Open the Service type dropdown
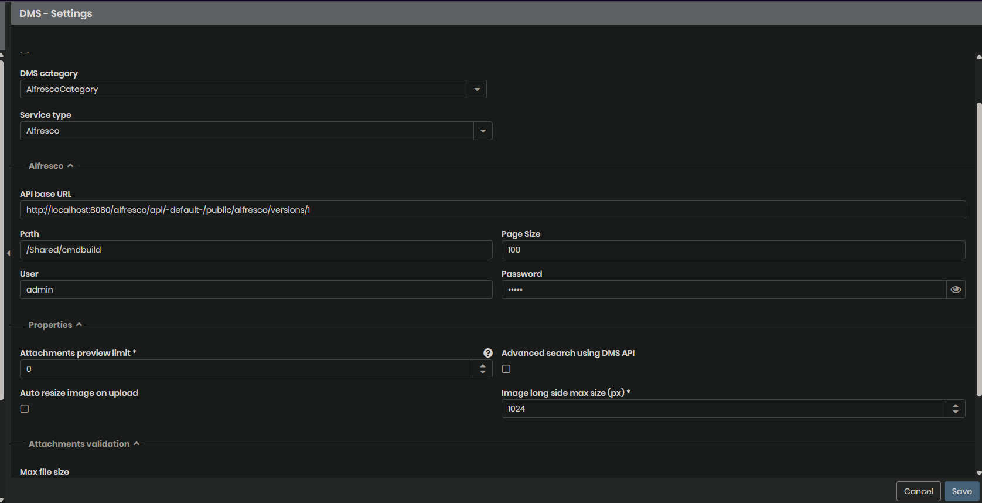Image resolution: width=982 pixels, height=503 pixels. pyautogui.click(x=483, y=131)
